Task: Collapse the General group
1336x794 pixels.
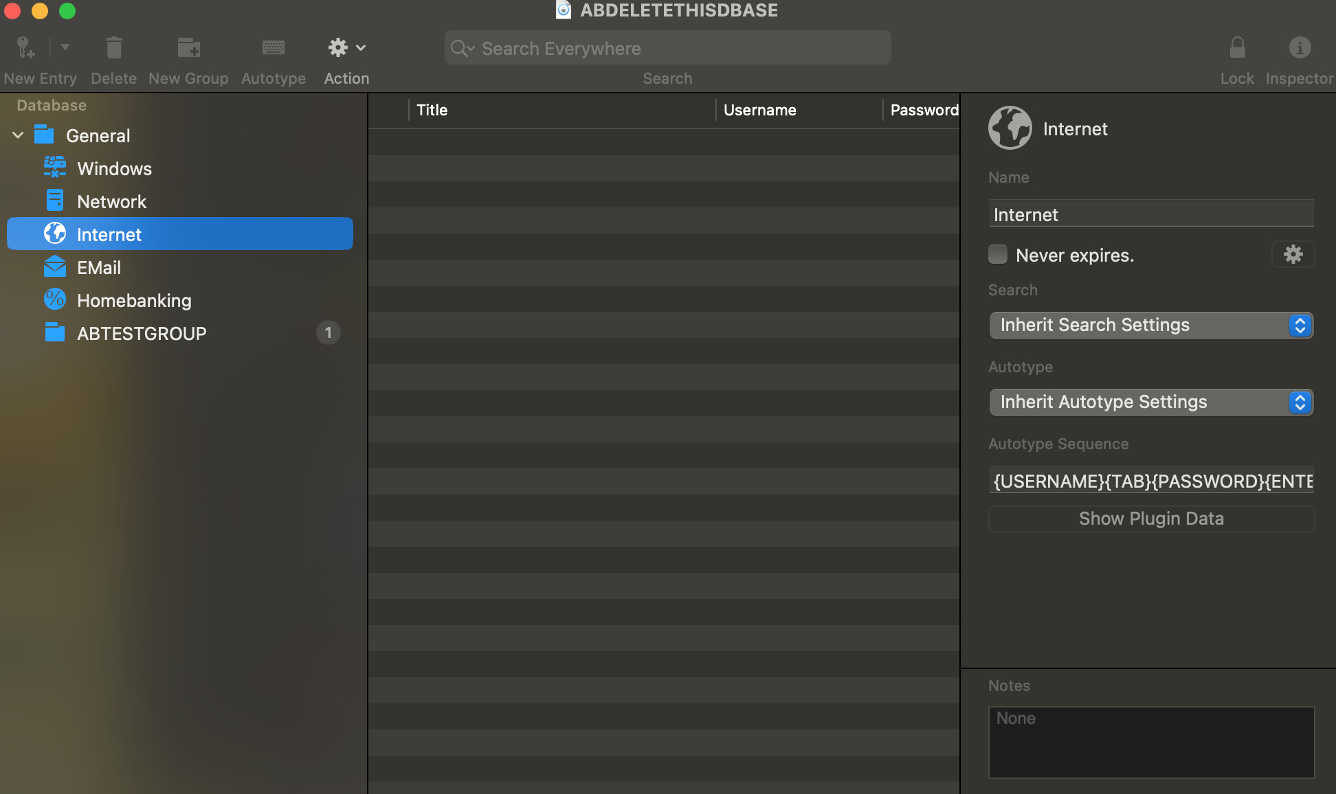Action: (17, 135)
